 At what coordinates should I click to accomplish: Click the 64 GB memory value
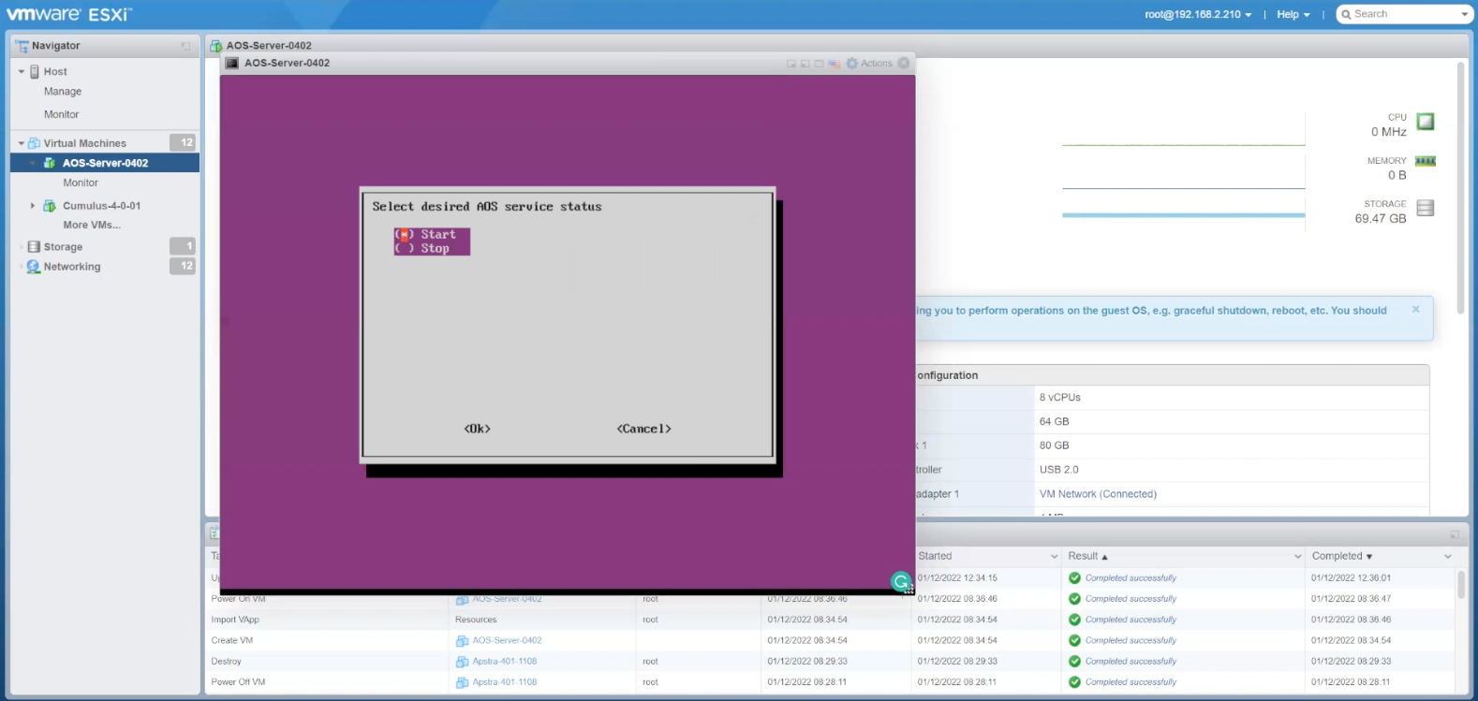(1054, 422)
